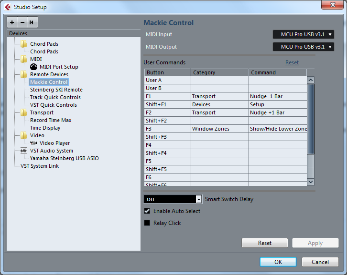Confirm with the OK button
The width and height of the screenshot is (347, 275).
[278, 262]
